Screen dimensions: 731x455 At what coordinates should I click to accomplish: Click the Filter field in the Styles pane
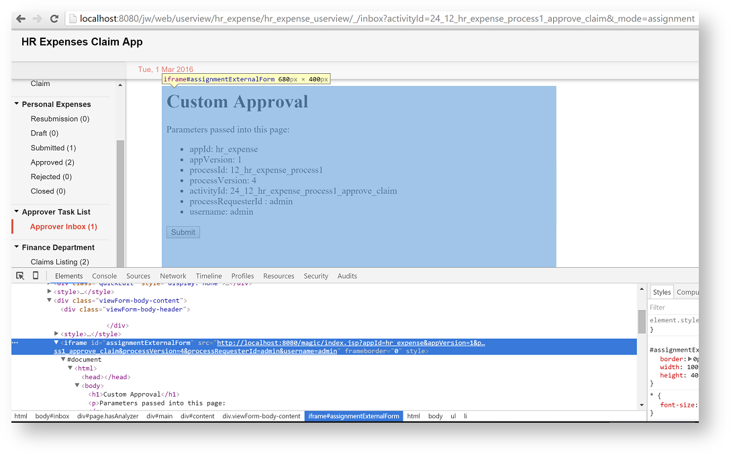pyautogui.click(x=671, y=307)
